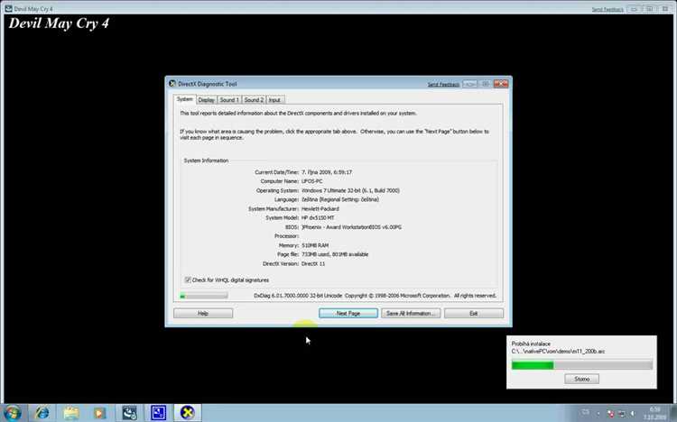This screenshot has height=422, width=677.
Task: Minimize the DirectX Diagnostic Tool dialog
Action: coord(469,84)
